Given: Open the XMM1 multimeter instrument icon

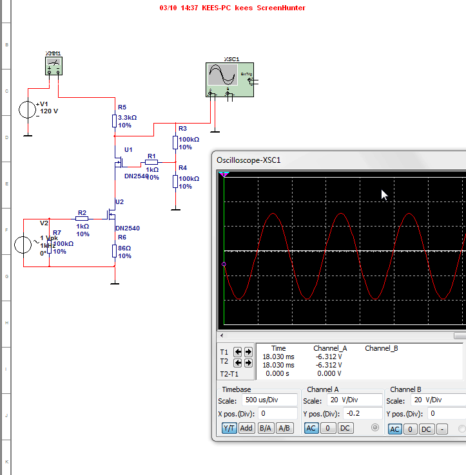Looking at the screenshot, I should coord(53,66).
